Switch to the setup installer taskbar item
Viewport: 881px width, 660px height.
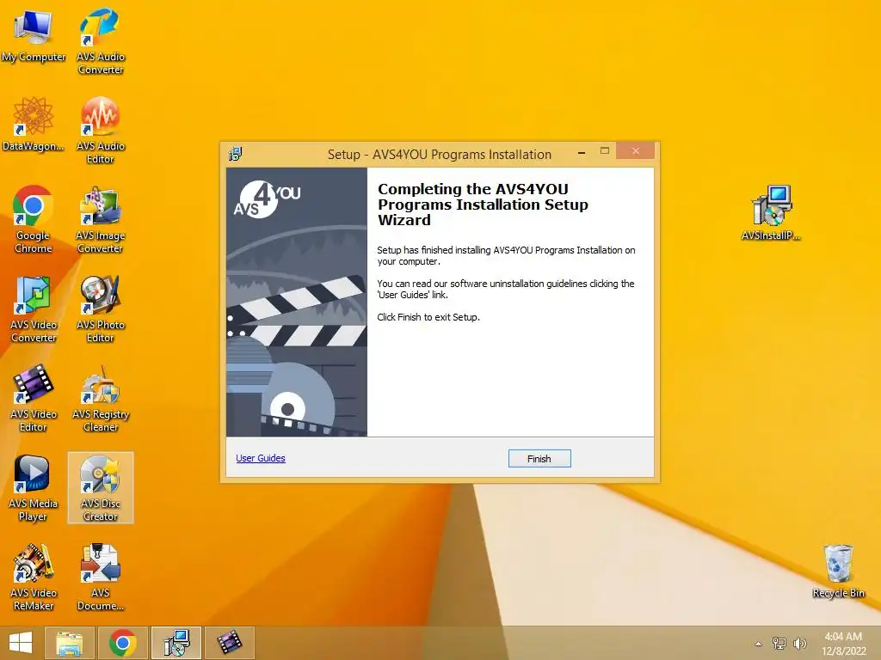(176, 643)
